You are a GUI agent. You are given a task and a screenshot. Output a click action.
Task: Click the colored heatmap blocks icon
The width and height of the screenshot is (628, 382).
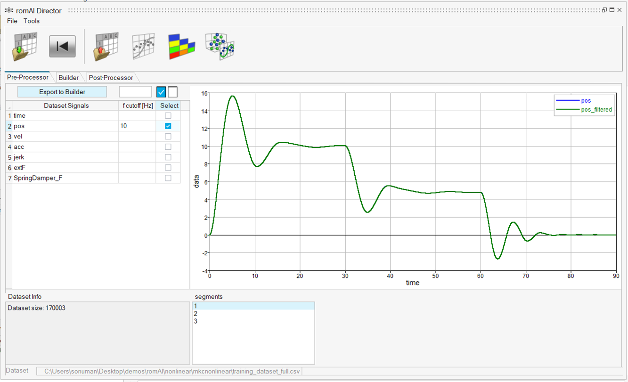tap(182, 47)
